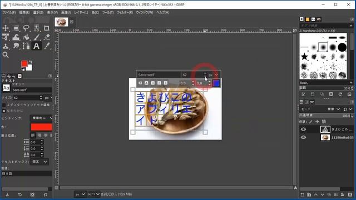
Task: Click the size 62 field in tool options
Action: tap(26, 98)
